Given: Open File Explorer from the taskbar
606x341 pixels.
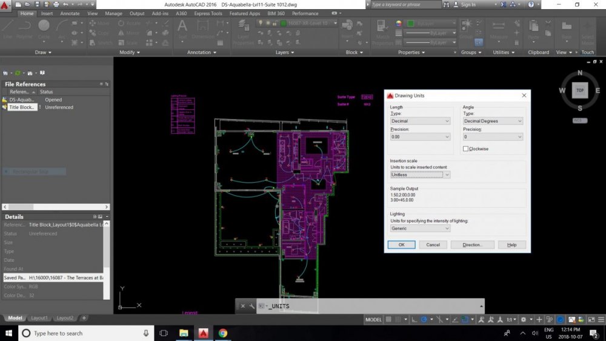Looking at the screenshot, I should coord(184,333).
